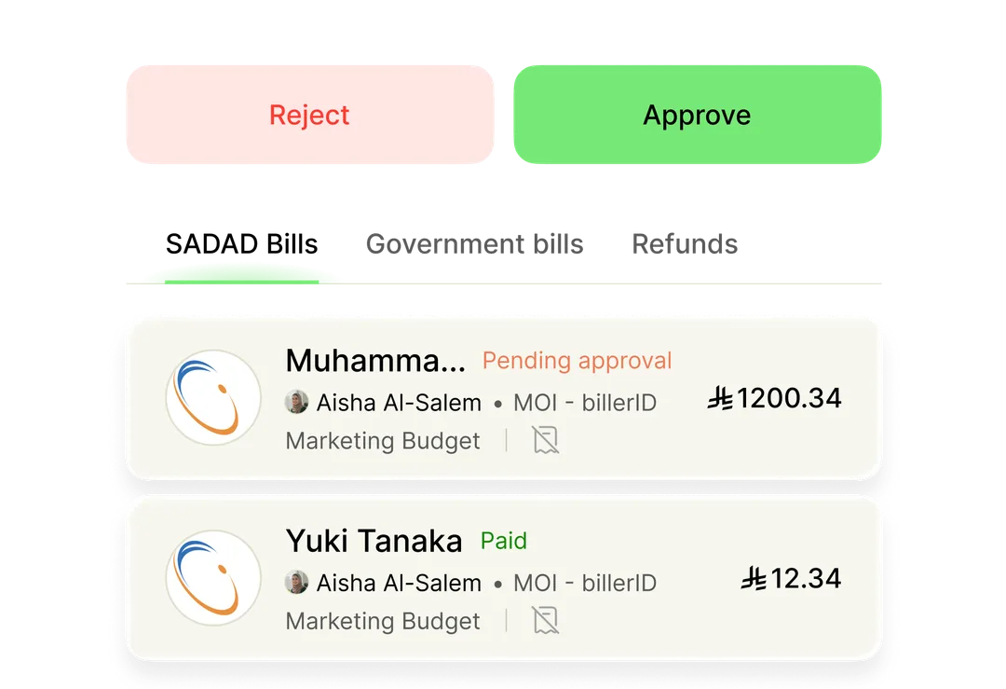Click the Pending approval status label
This screenshot has width=1006, height=689.
click(577, 360)
